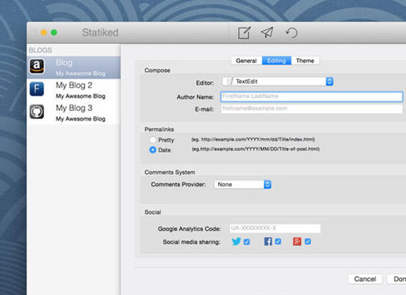This screenshot has width=406, height=295.
Task: Click the Google Analytics Code field
Action: (x=275, y=228)
